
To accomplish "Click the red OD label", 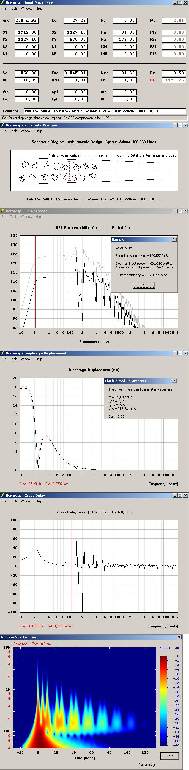I will (152, 80).
